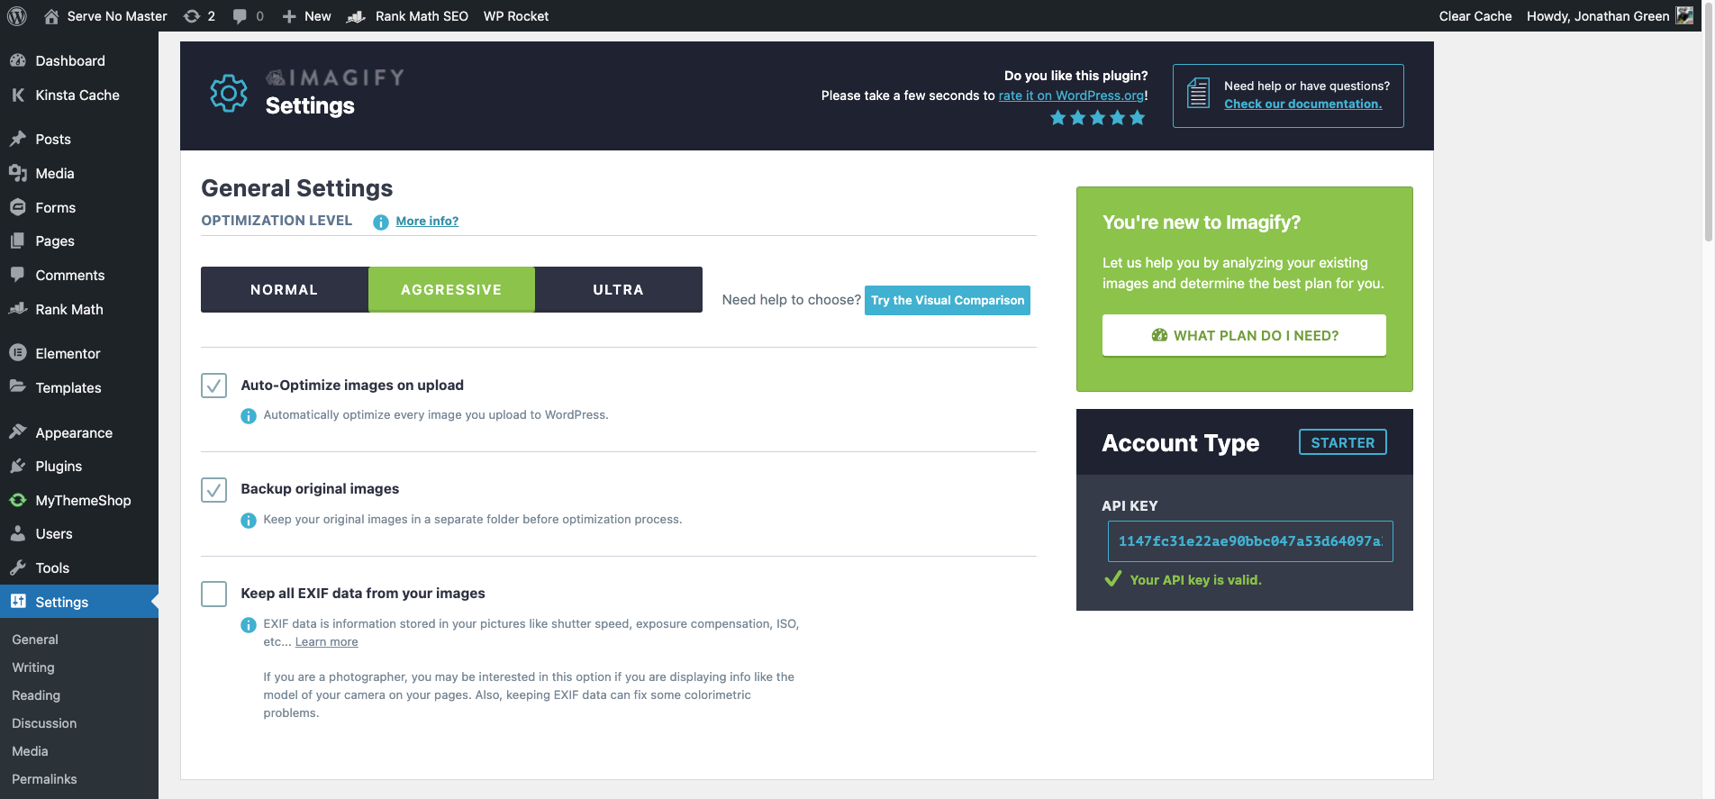Open the comments bubble icon in admin bar
The width and height of the screenshot is (1715, 799).
[240, 16]
